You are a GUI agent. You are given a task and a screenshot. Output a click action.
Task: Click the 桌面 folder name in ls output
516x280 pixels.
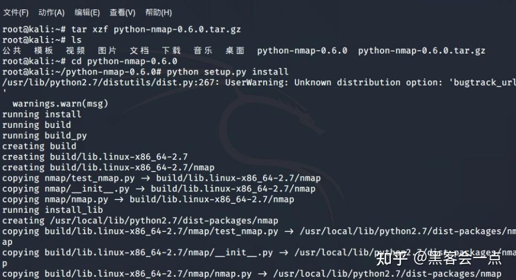(x=235, y=51)
